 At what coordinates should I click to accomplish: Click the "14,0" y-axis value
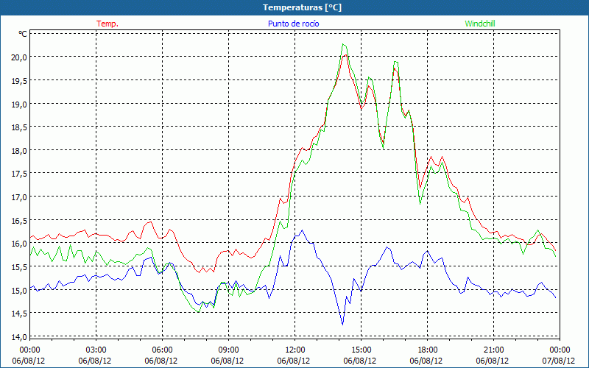point(20,337)
